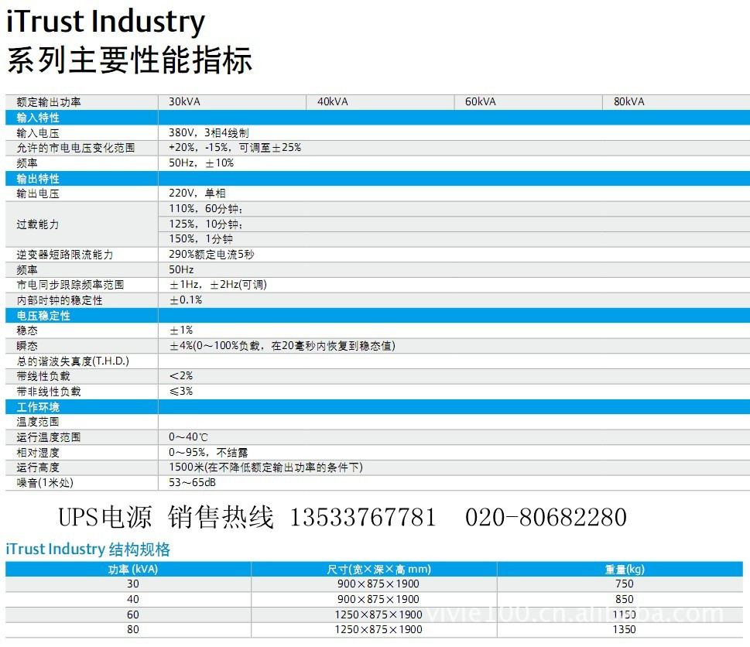Click the value 0~95%, 不结露
750x647 pixels.
(x=208, y=453)
